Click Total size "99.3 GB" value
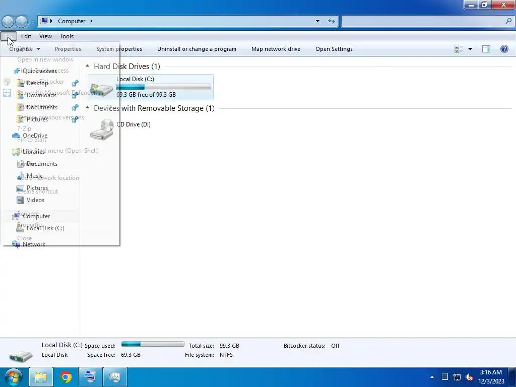 [x=229, y=346]
